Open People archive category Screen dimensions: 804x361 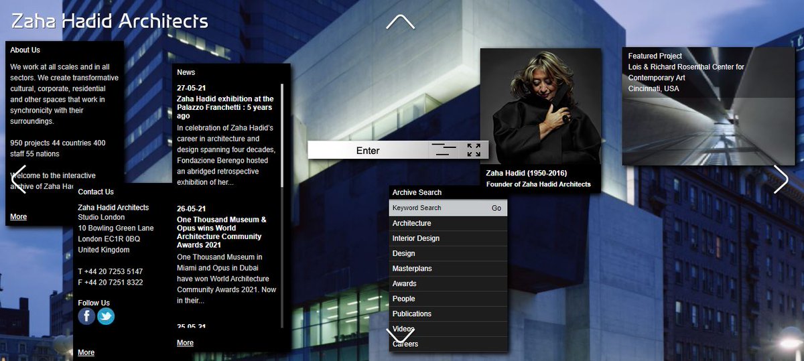click(x=448, y=299)
